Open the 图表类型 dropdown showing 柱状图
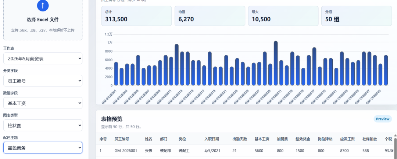The width and height of the screenshot is (397, 159). tap(43, 126)
